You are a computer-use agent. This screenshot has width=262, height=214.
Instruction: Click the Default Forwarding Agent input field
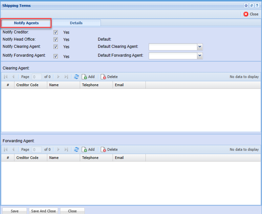click(173, 56)
